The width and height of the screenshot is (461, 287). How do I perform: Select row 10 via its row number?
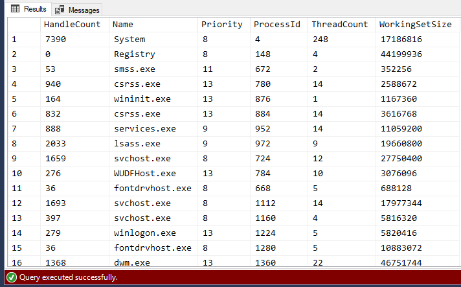pos(24,174)
